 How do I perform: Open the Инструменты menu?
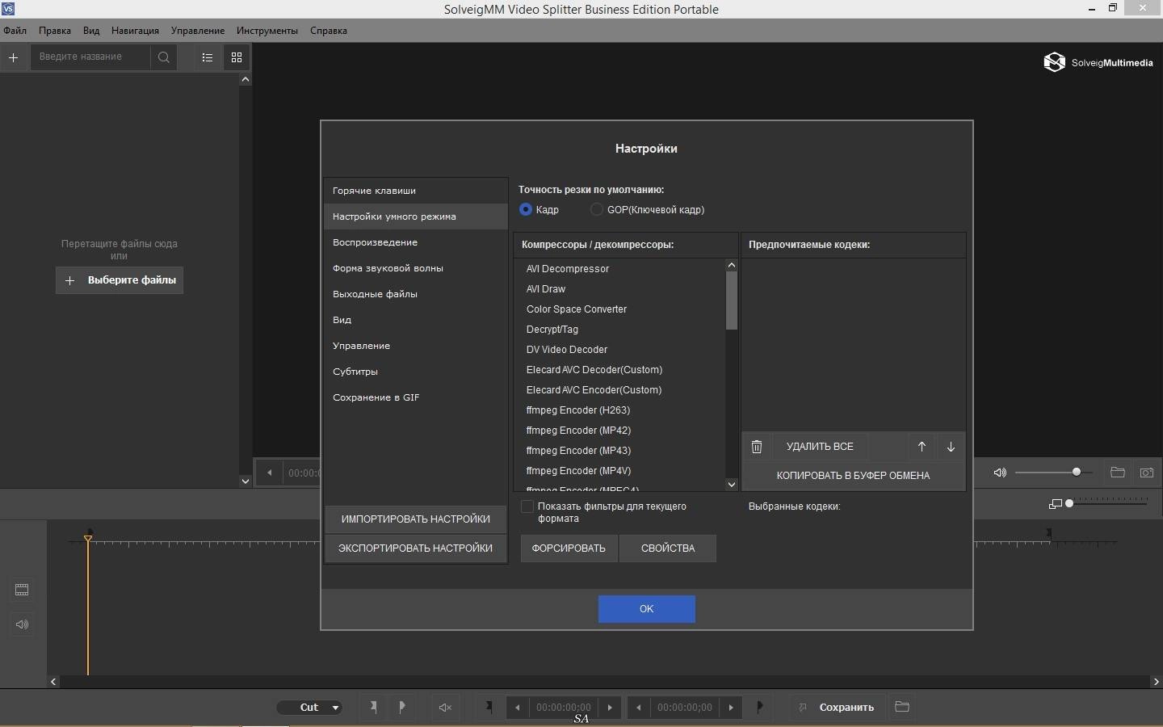(x=267, y=31)
